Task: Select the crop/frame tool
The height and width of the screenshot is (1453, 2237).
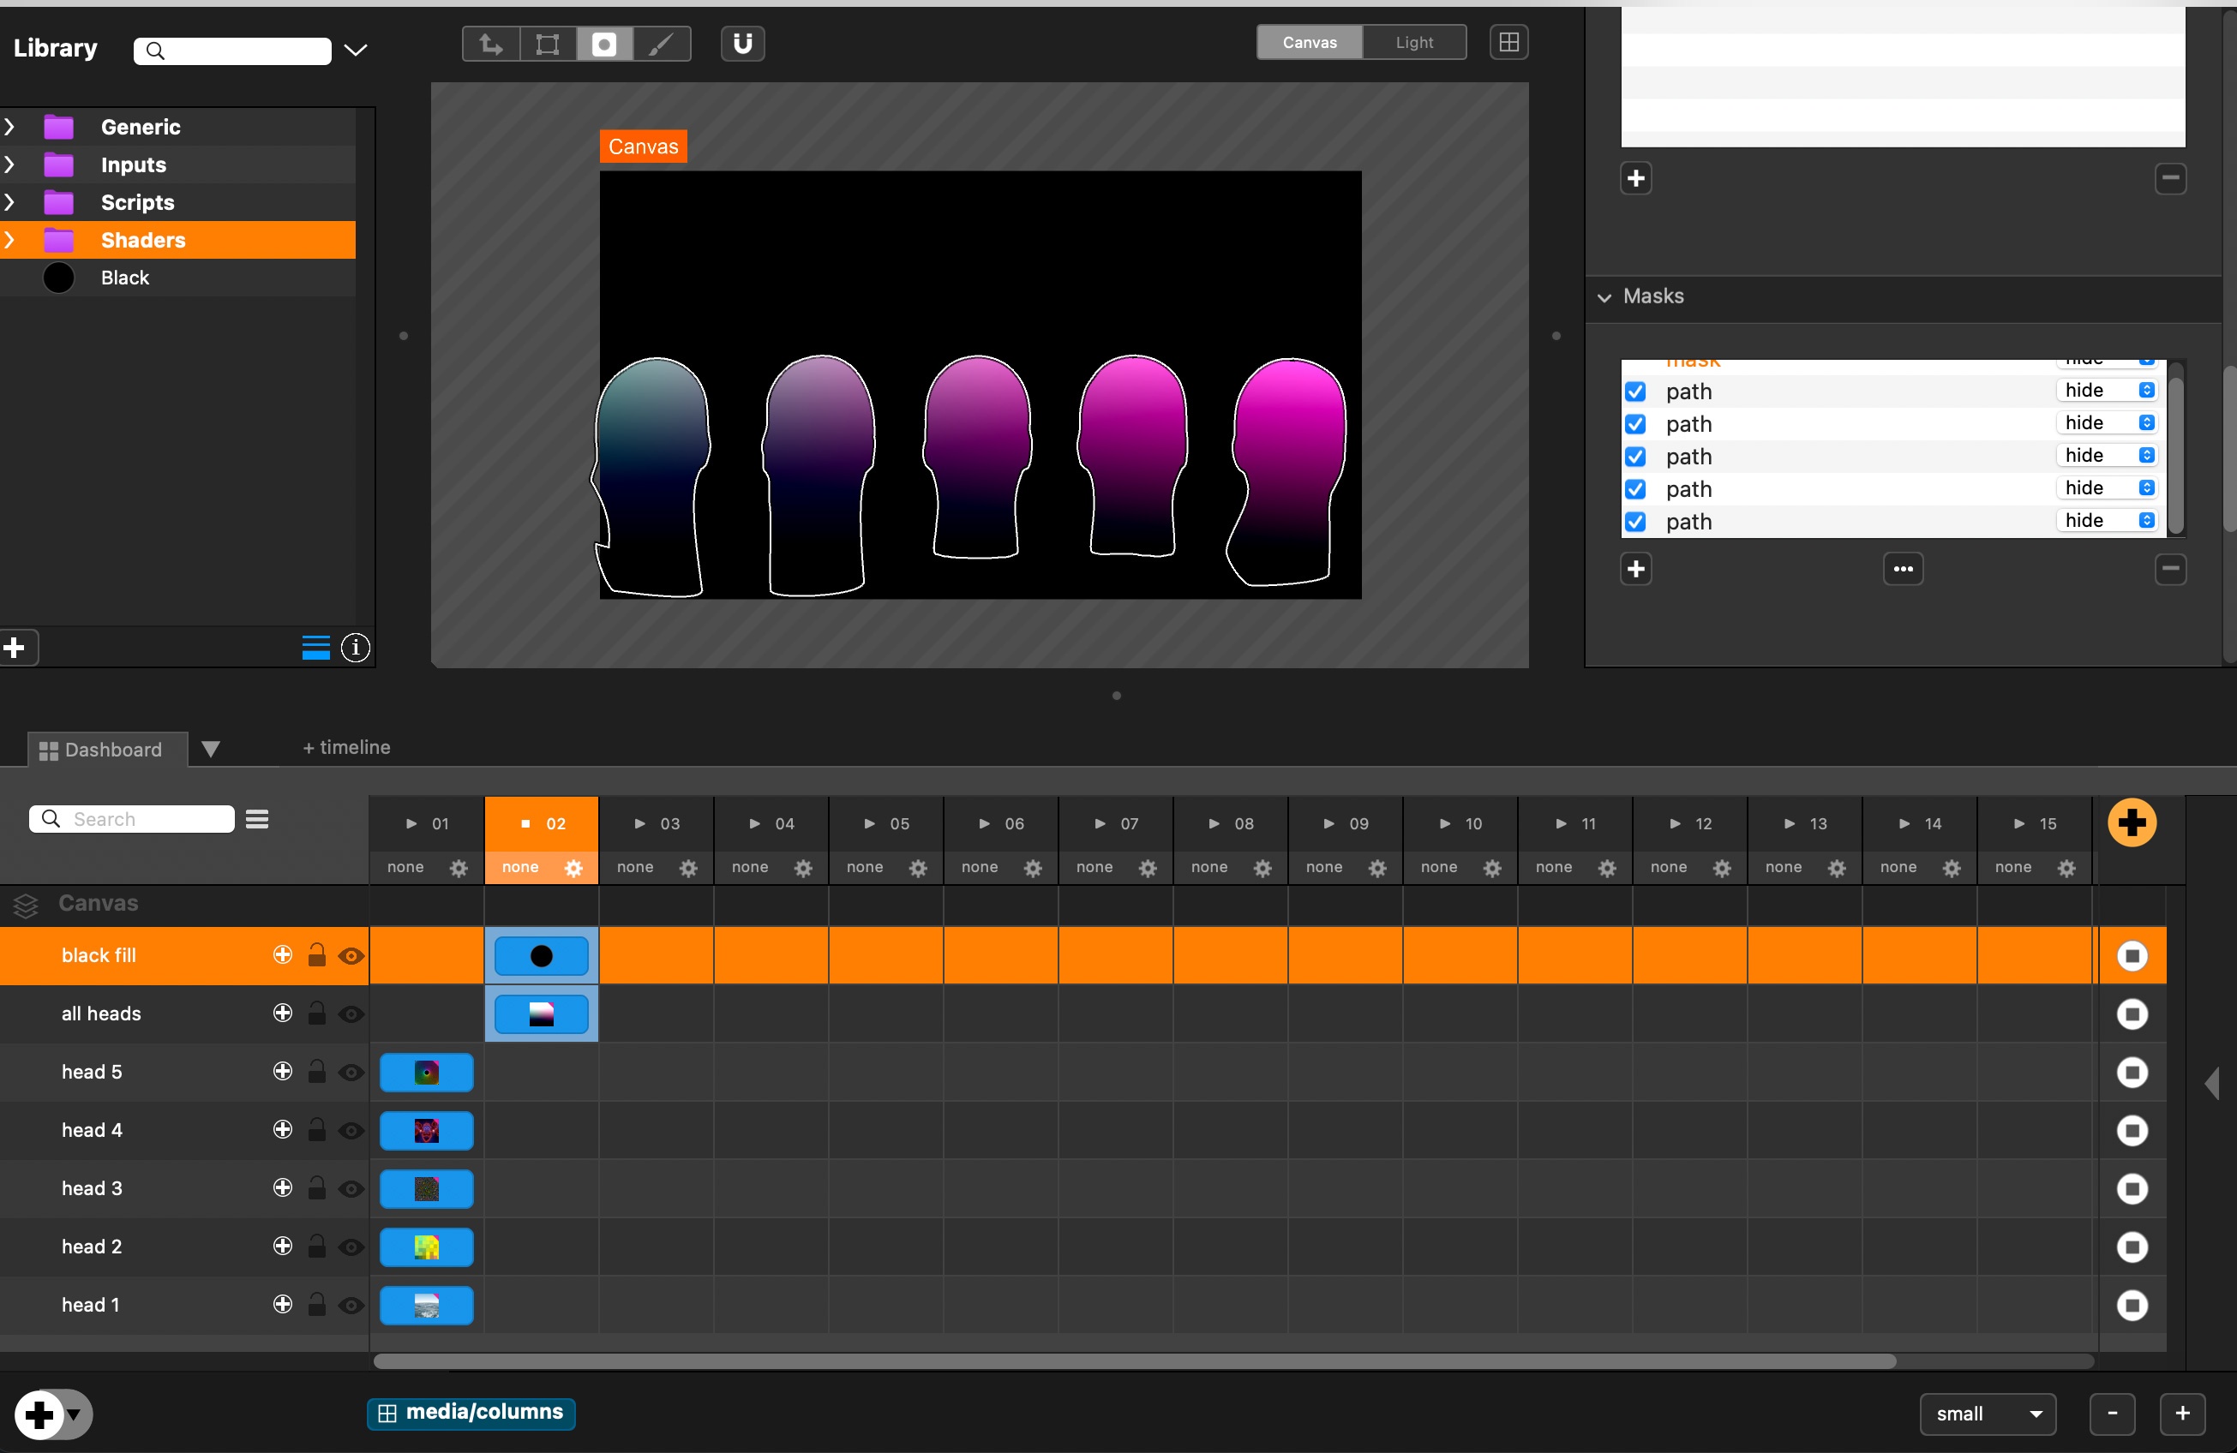Action: 546,42
